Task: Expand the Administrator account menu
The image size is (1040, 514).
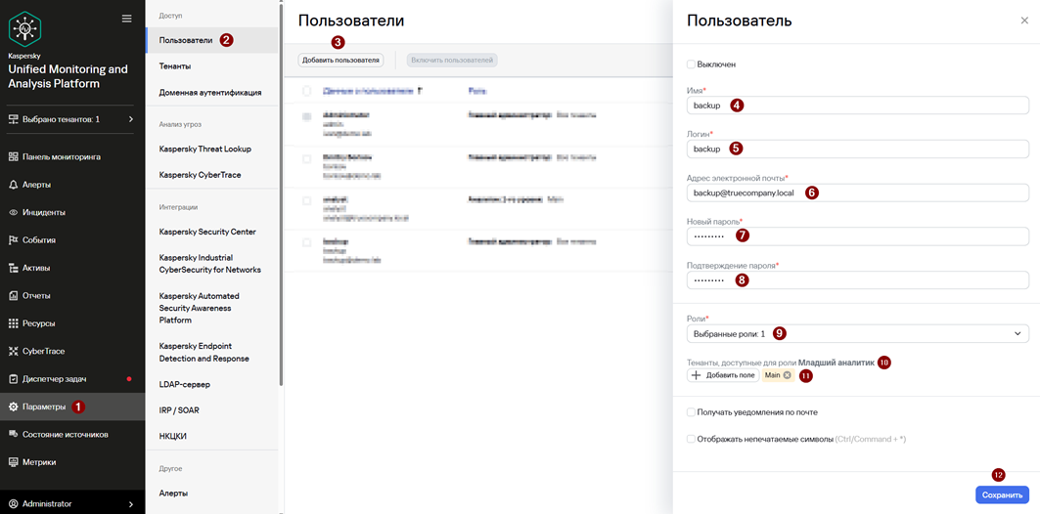Action: tap(71, 504)
